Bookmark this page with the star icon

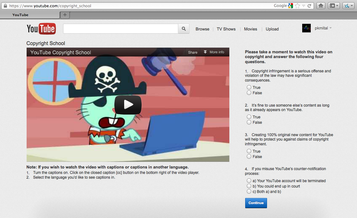(x=297, y=6)
